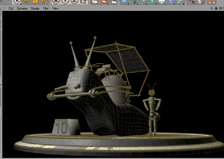224x159 pixels.
Task: Open the array modeling objects palette
Action: coord(152,2)
